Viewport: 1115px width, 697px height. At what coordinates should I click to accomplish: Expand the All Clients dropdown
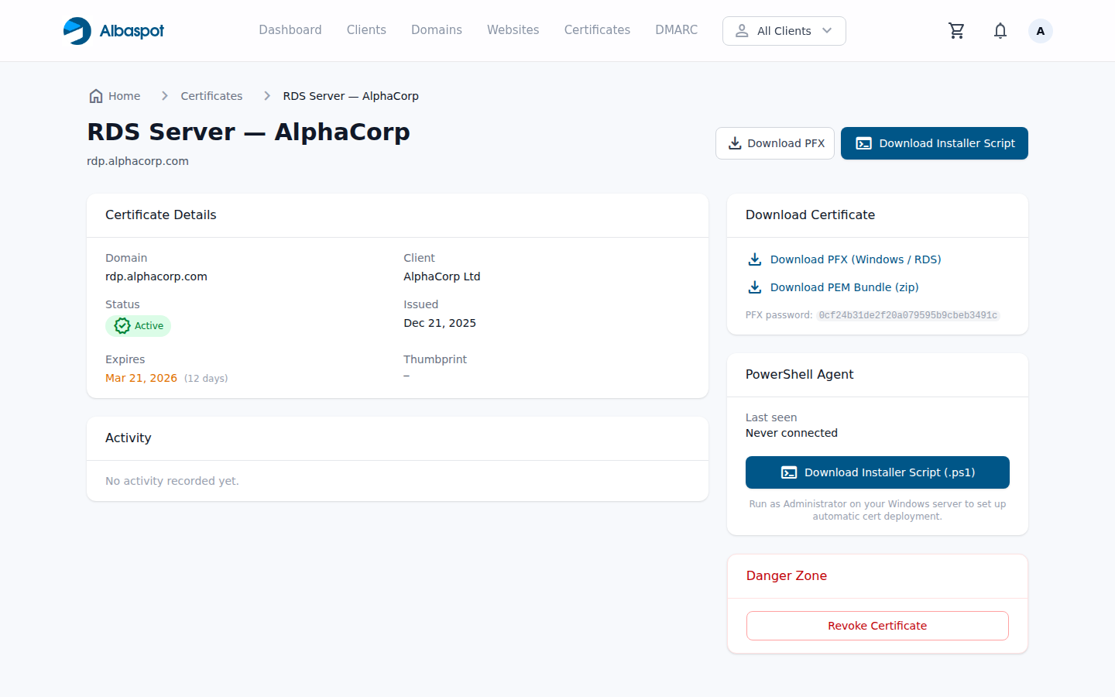point(783,31)
